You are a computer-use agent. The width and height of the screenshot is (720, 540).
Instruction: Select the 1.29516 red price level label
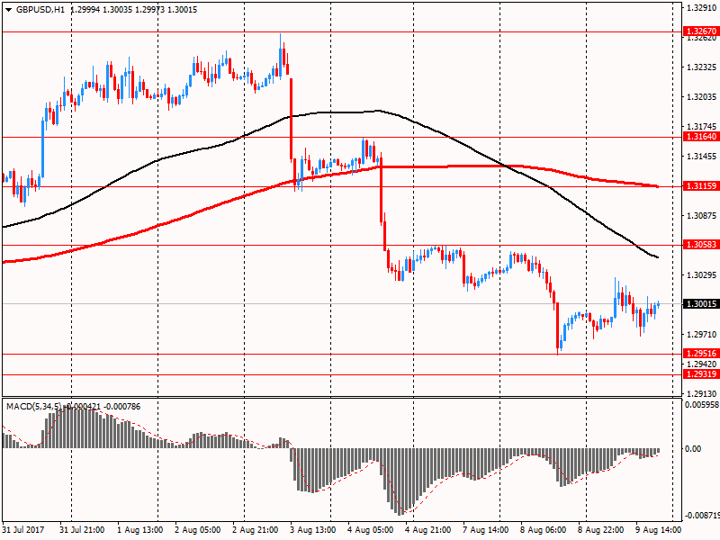pos(701,353)
